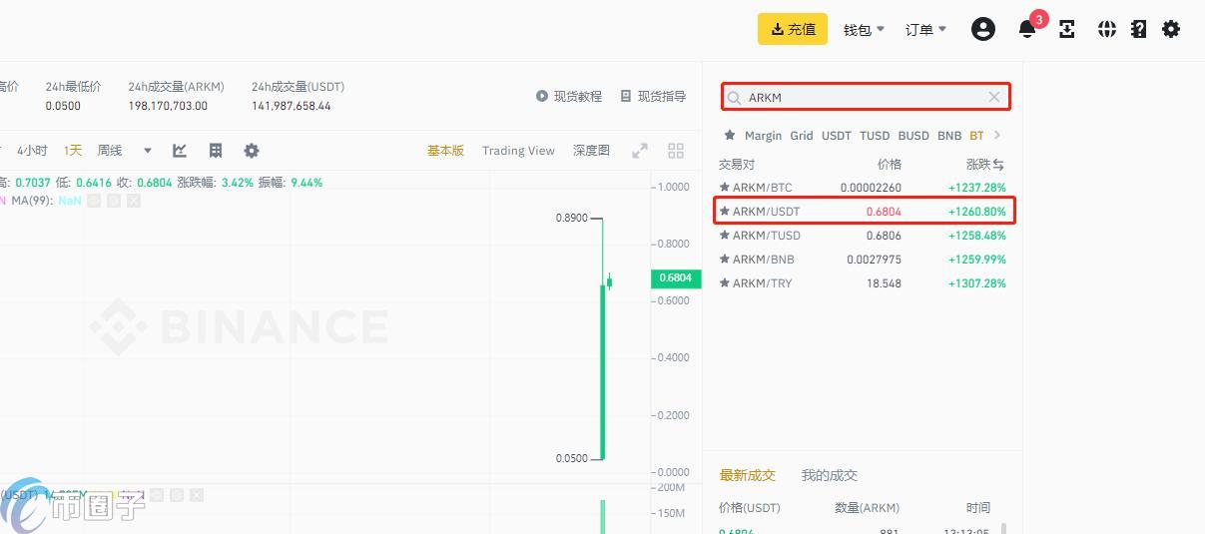Click the multi-chart grid layout icon
Image resolution: width=1205 pixels, height=534 pixels.
676,151
